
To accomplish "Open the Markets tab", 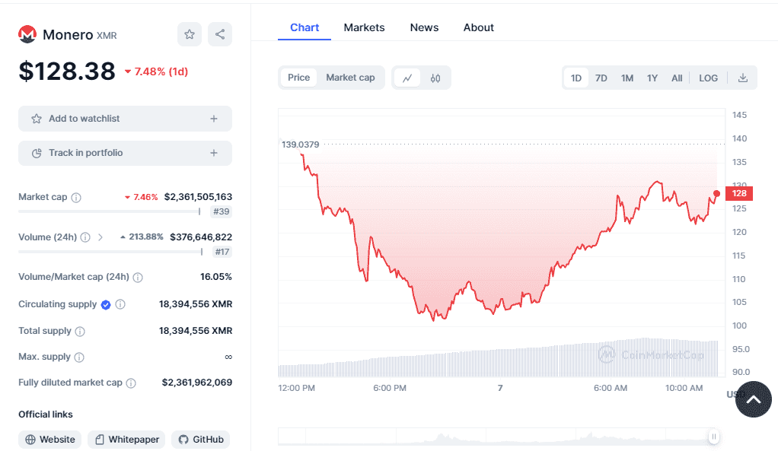I will pos(364,27).
